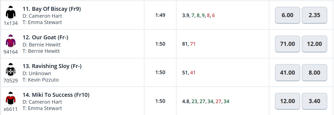Add Miki To Success win at 12.00
334x115 pixels.
point(287,101)
